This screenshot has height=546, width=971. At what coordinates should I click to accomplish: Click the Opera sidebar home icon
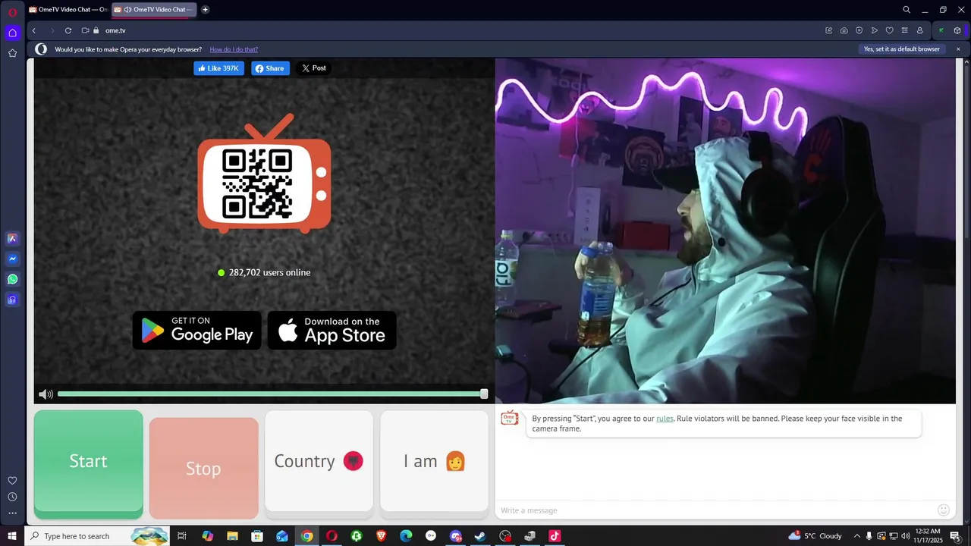click(12, 33)
